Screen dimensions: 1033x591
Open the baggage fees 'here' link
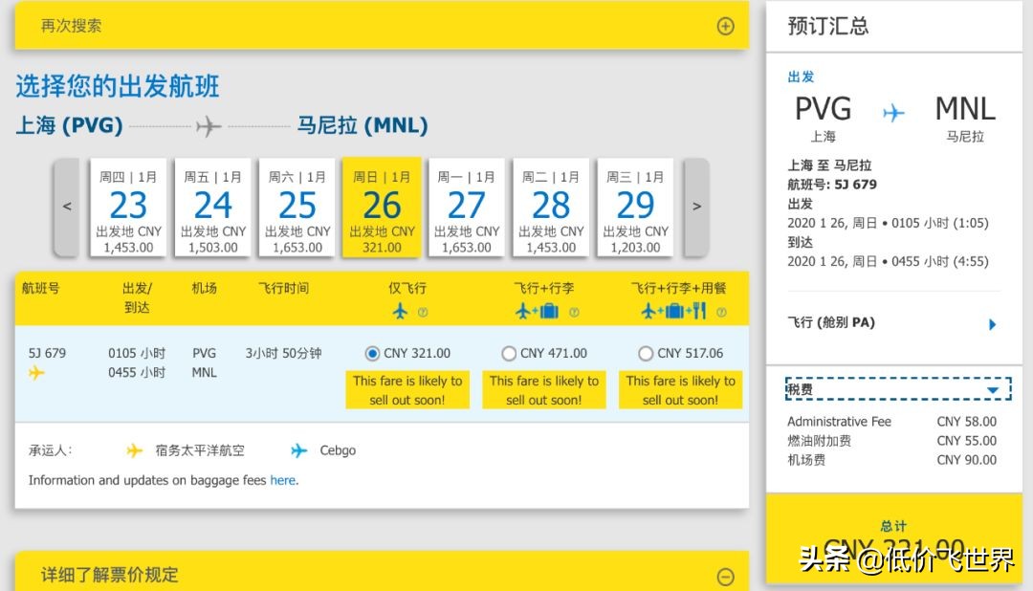(282, 480)
